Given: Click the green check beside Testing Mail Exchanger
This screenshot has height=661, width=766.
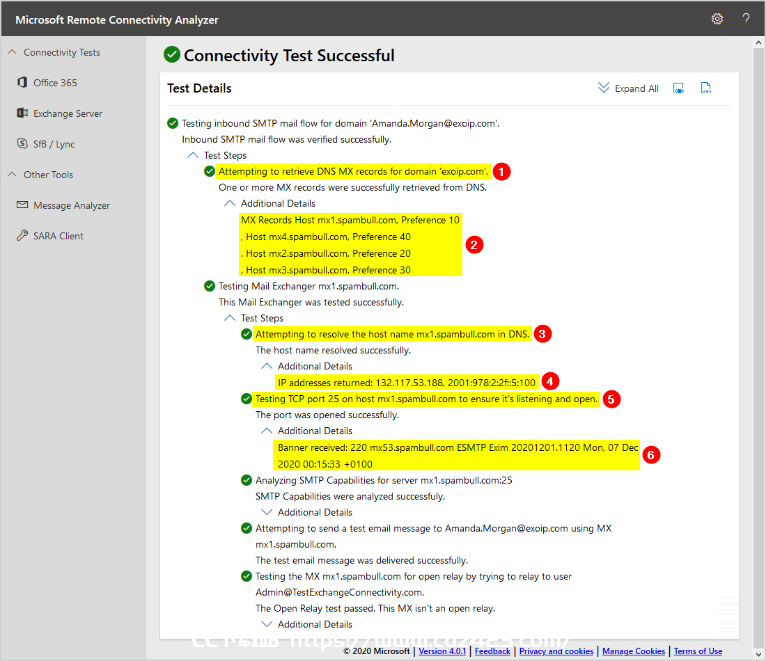Looking at the screenshot, I should tap(210, 286).
